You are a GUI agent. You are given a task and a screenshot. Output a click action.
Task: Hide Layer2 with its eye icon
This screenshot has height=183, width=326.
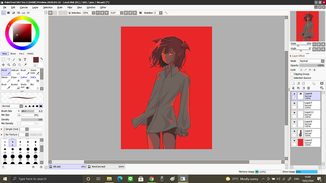(x=294, y=141)
